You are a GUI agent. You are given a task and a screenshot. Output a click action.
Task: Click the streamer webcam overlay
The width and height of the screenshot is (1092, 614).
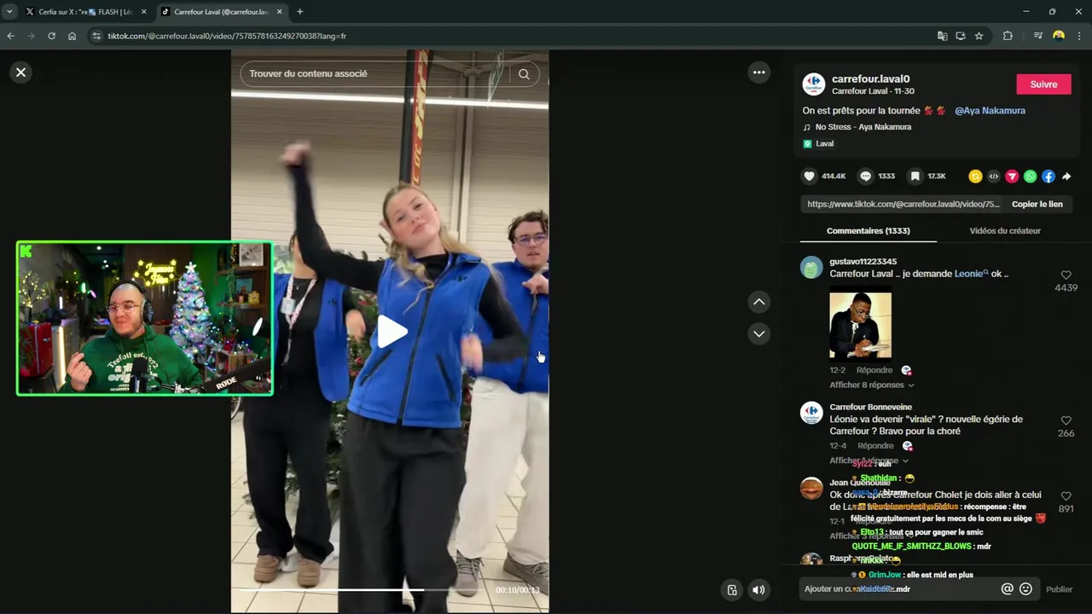pyautogui.click(x=145, y=318)
